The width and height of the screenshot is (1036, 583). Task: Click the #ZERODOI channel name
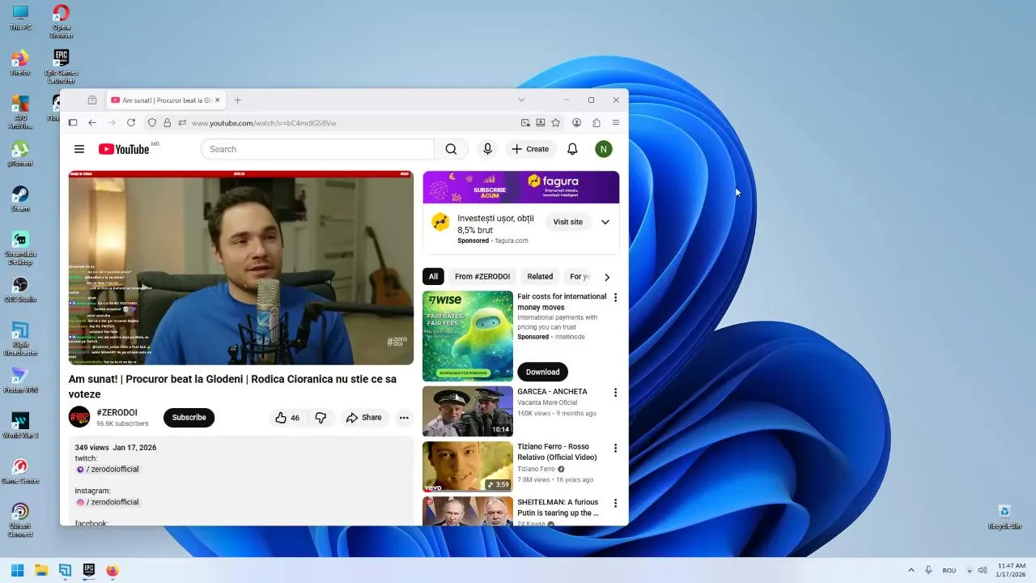click(117, 413)
